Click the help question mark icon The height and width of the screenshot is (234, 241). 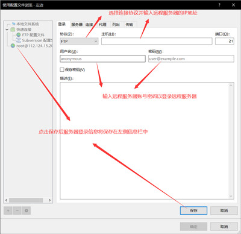(x=219, y=5)
